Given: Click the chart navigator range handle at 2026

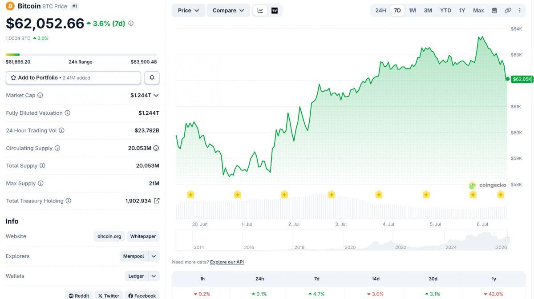Looking at the screenshot, I should [507, 240].
